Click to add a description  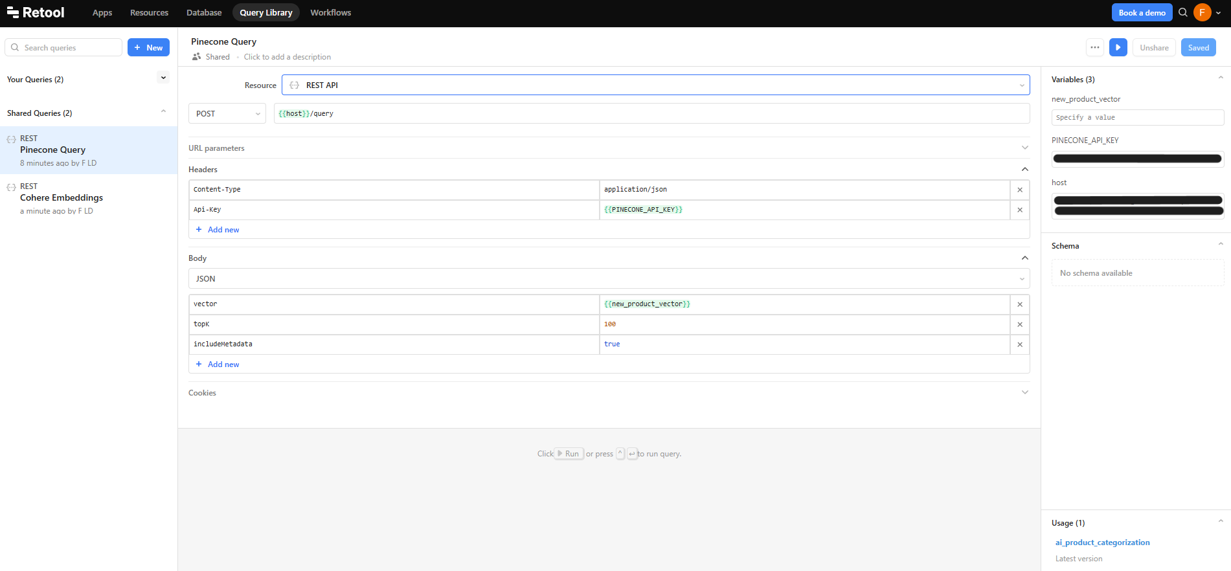pos(288,57)
